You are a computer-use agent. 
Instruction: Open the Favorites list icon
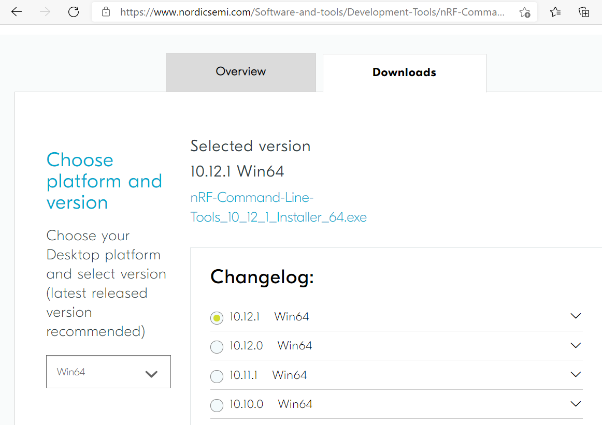tap(555, 12)
